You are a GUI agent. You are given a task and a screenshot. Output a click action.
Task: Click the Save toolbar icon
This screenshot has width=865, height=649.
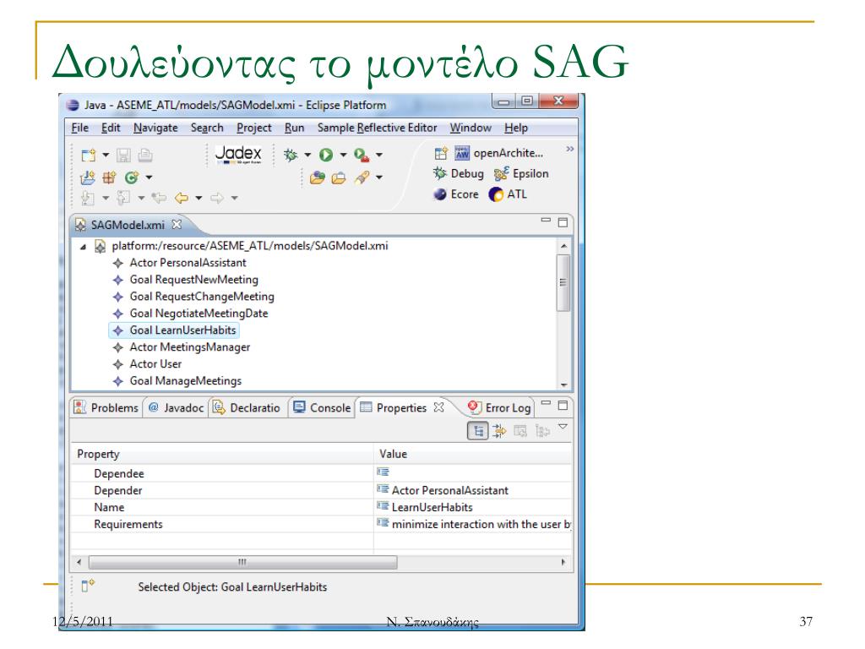click(x=123, y=155)
